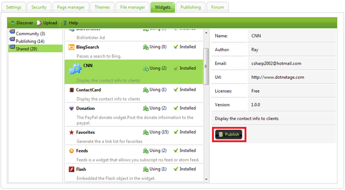The height and width of the screenshot is (190, 345).
Task: Click the Author value Ray
Action: (255, 49)
